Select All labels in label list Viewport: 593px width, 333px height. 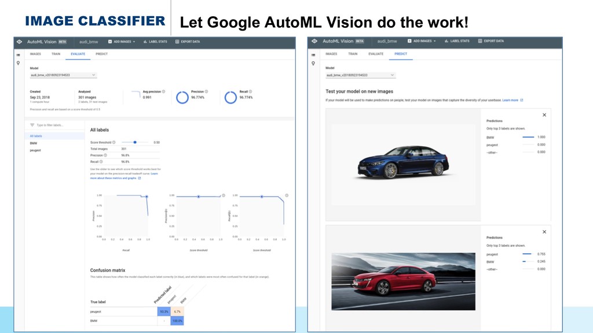point(55,136)
